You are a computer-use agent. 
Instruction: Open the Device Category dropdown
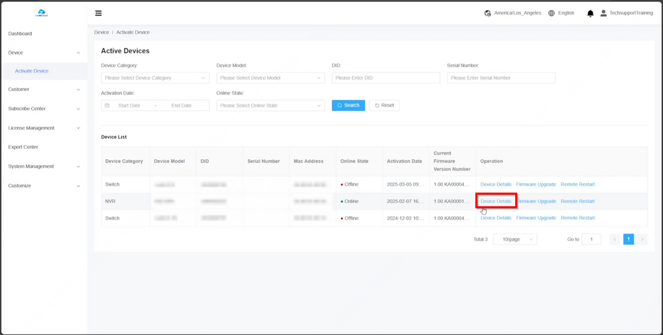[x=154, y=78]
